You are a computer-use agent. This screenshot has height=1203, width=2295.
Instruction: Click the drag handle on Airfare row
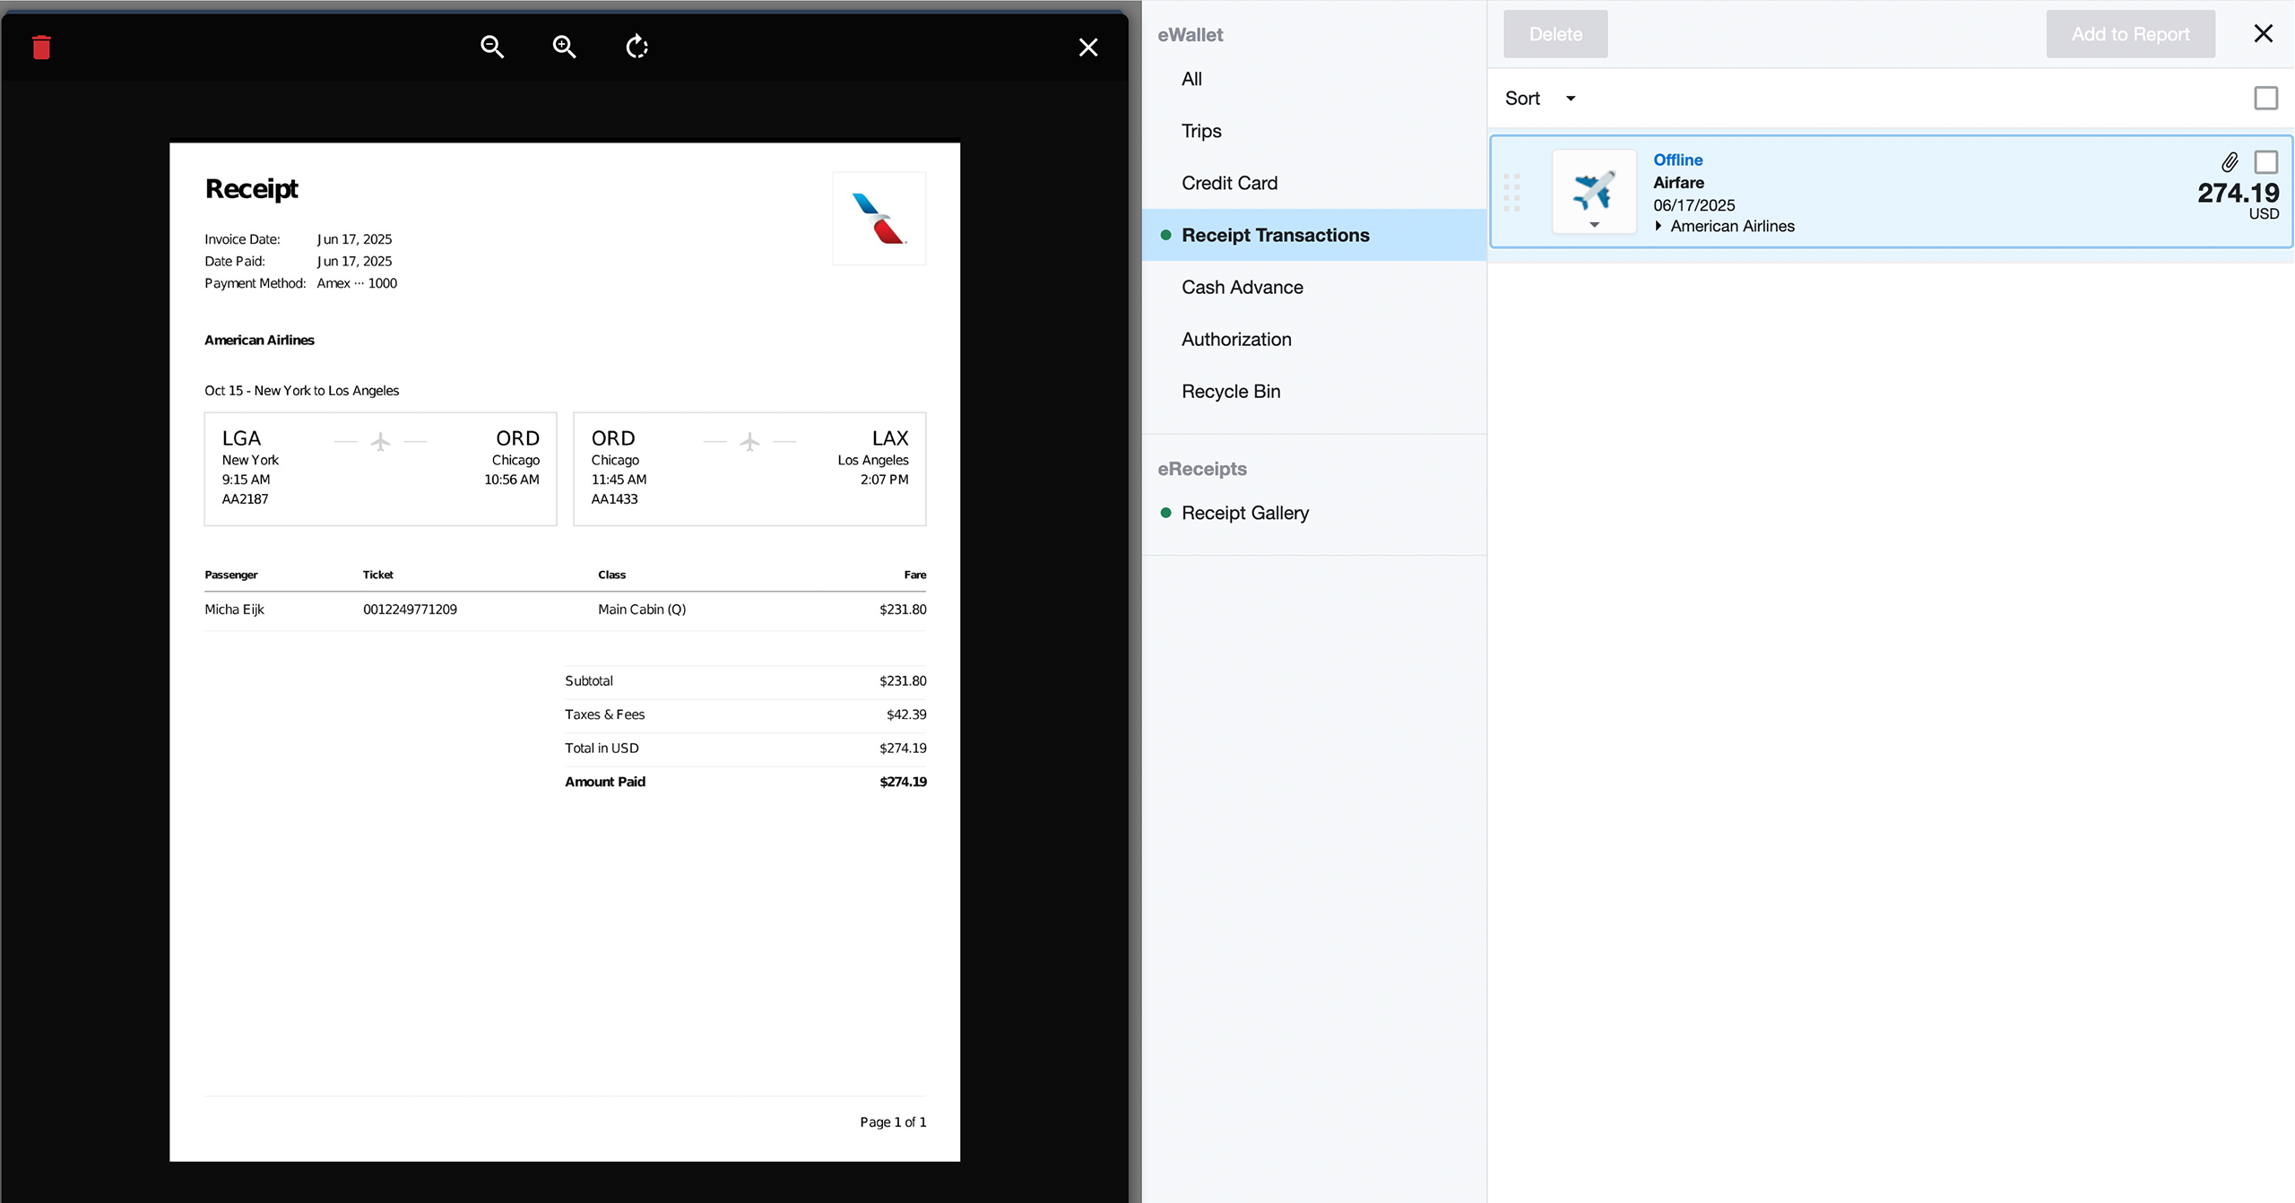tap(1511, 192)
